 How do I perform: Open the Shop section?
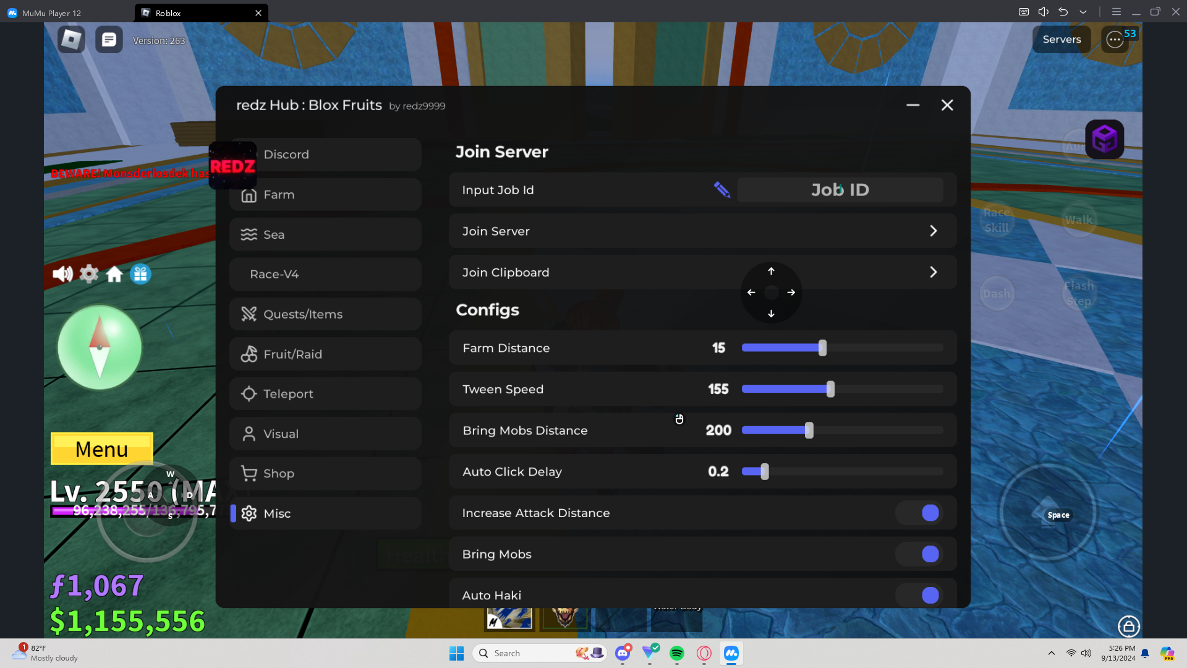click(326, 473)
